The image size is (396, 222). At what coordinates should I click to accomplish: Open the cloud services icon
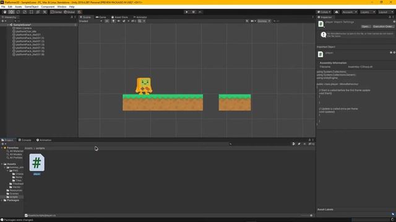pos(337,12)
